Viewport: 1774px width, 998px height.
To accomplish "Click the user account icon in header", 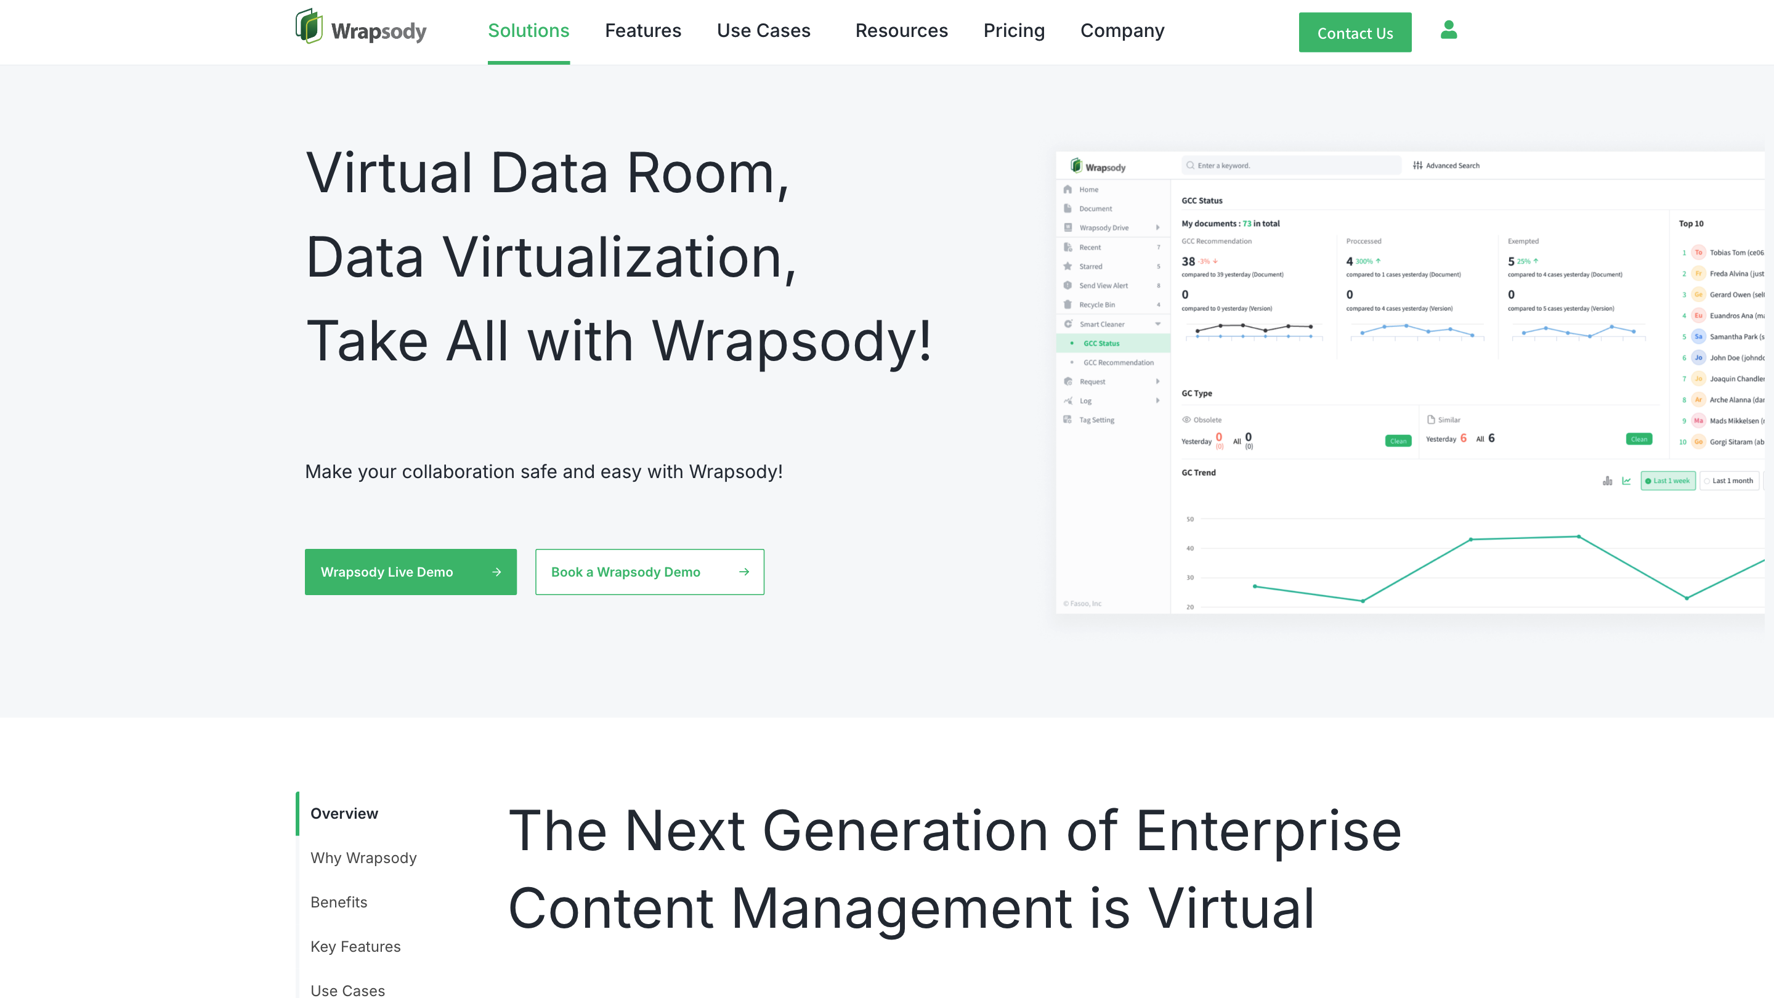I will tap(1448, 30).
